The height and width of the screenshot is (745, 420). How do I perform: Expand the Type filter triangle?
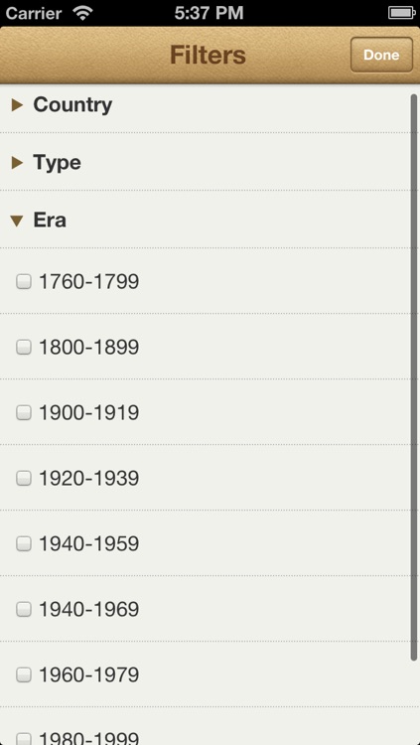pyautogui.click(x=18, y=163)
